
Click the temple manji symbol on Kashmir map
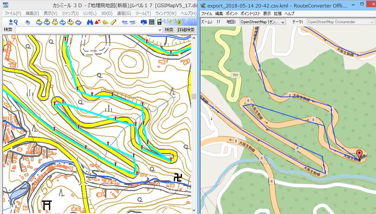(178, 177)
